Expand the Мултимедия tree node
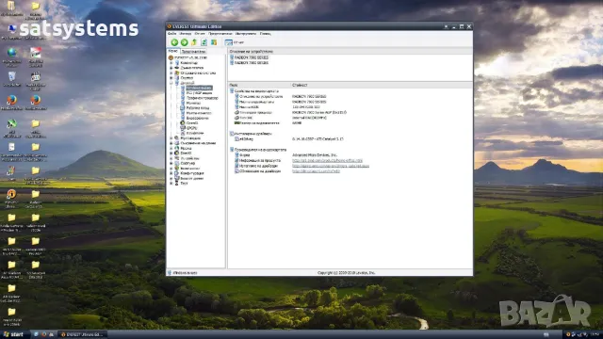603x339 pixels. [x=171, y=138]
